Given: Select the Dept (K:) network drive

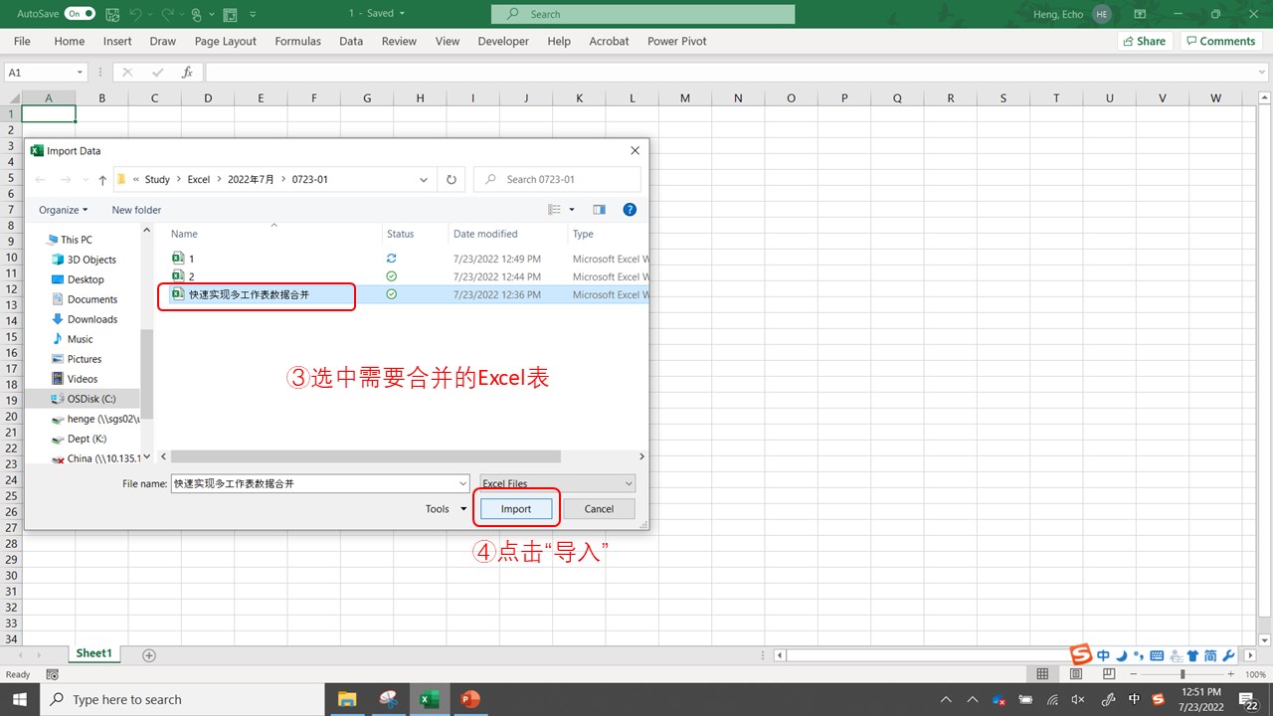Looking at the screenshot, I should pos(87,439).
